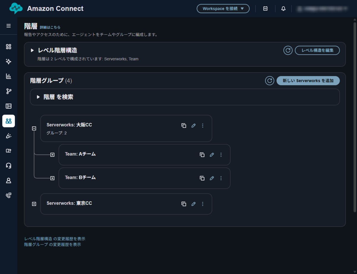Edit the Bチーム team with pencil
Screen dimensions: 357x274
tap(212, 178)
